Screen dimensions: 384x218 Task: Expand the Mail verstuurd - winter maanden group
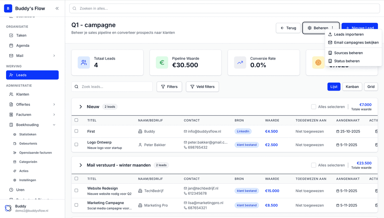click(80, 165)
